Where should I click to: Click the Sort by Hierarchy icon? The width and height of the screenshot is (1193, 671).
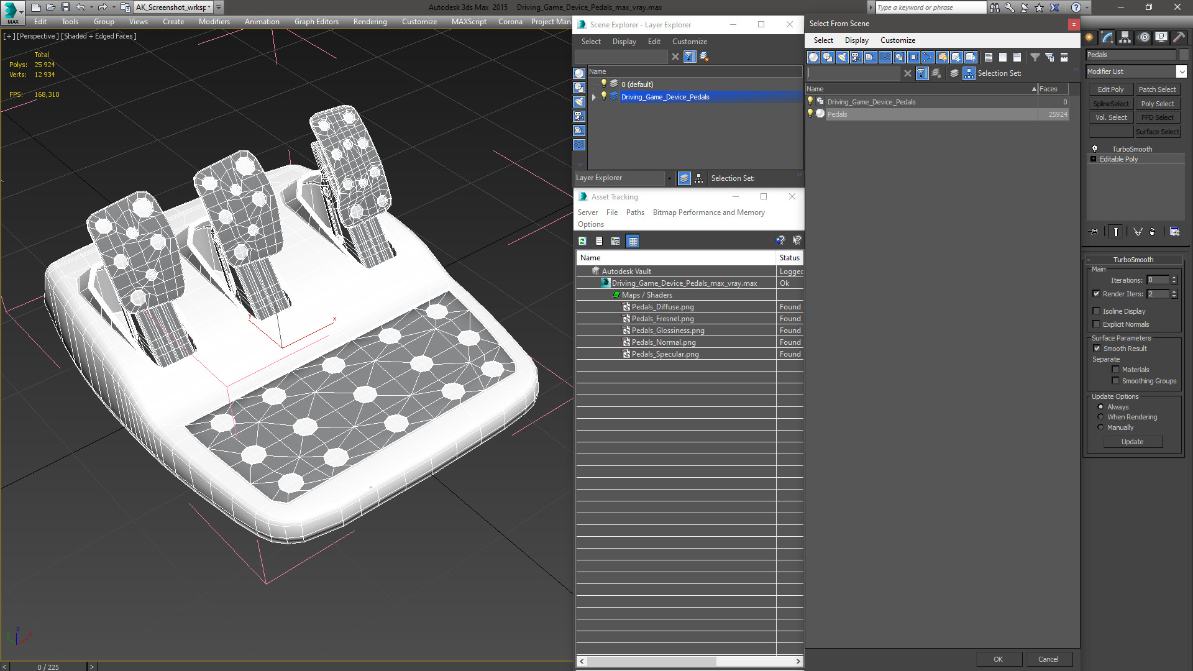(x=969, y=73)
